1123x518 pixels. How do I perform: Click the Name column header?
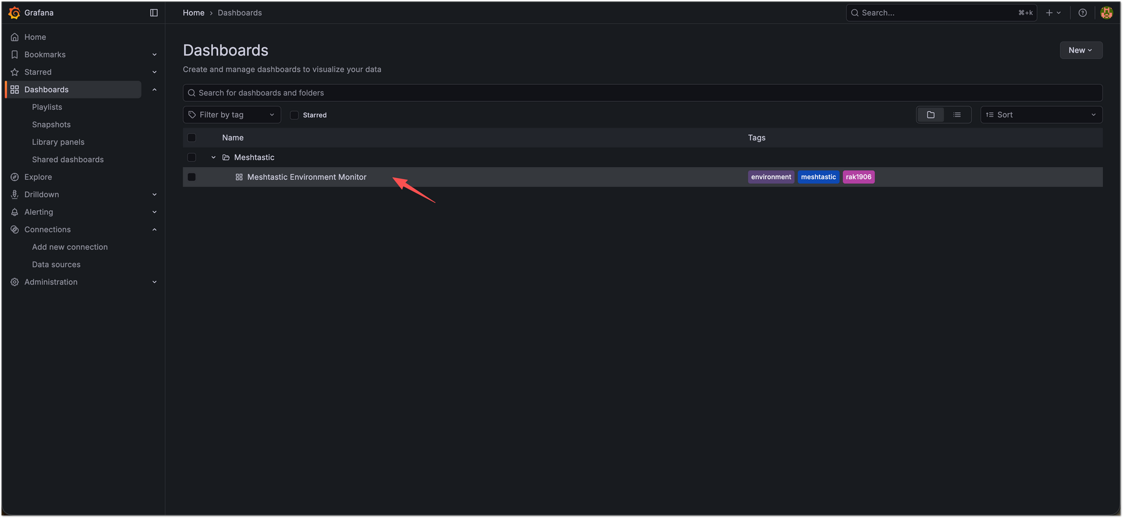tap(233, 138)
